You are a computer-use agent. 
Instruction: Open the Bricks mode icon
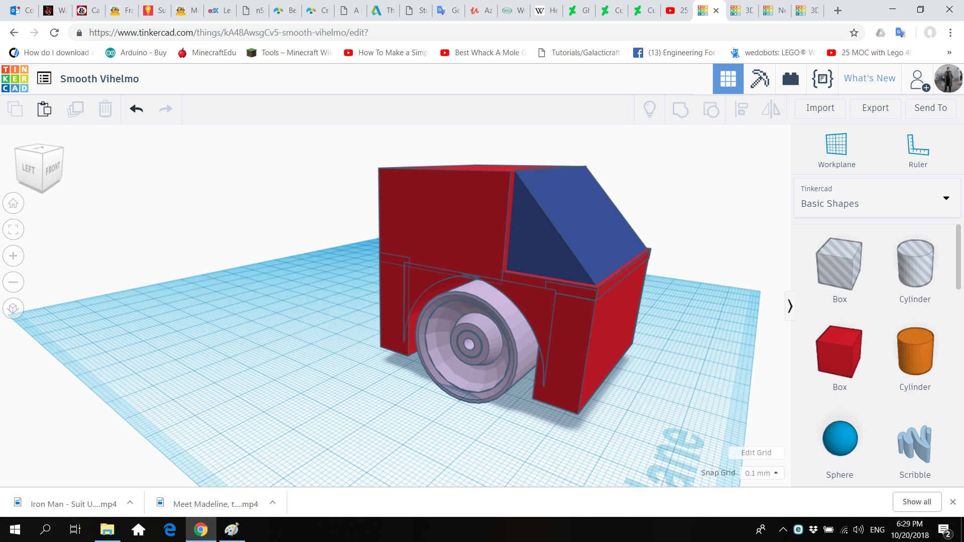(790, 79)
